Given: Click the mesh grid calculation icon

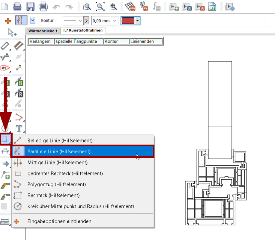Looking at the screenshot, I should pyautogui.click(x=130, y=6).
